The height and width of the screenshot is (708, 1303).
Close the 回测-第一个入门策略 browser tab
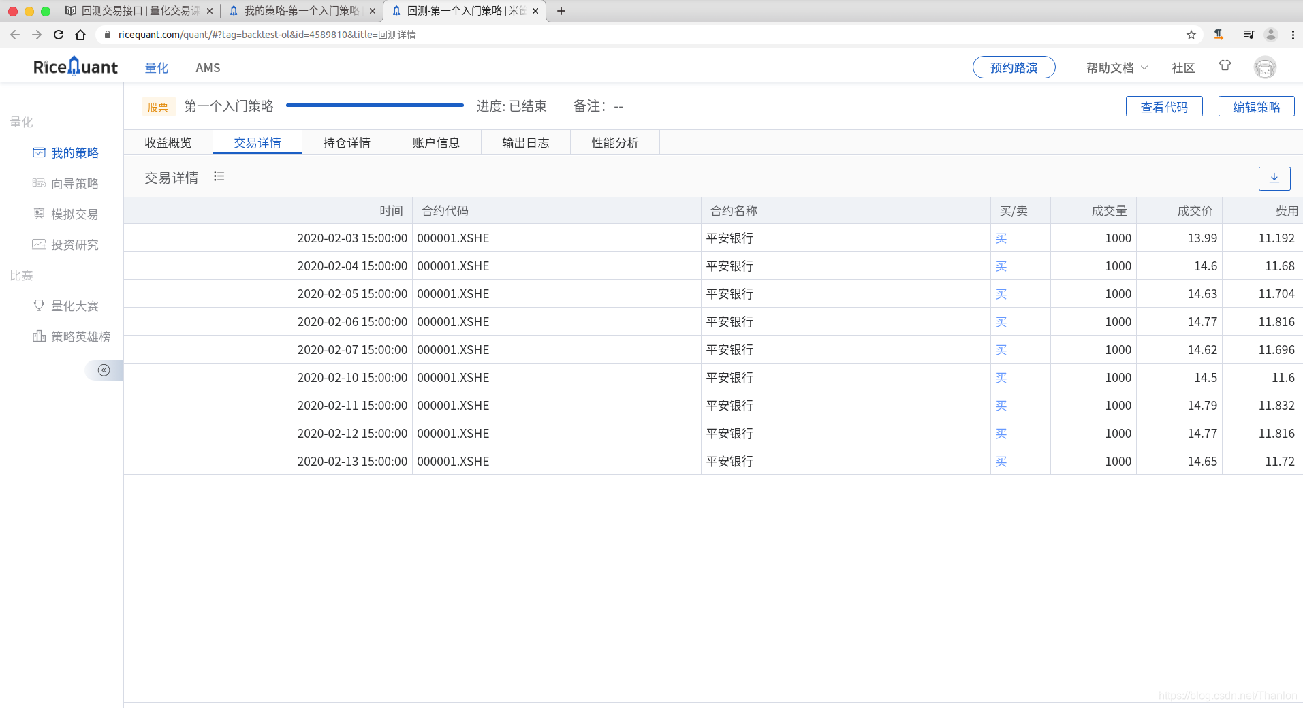tap(535, 11)
